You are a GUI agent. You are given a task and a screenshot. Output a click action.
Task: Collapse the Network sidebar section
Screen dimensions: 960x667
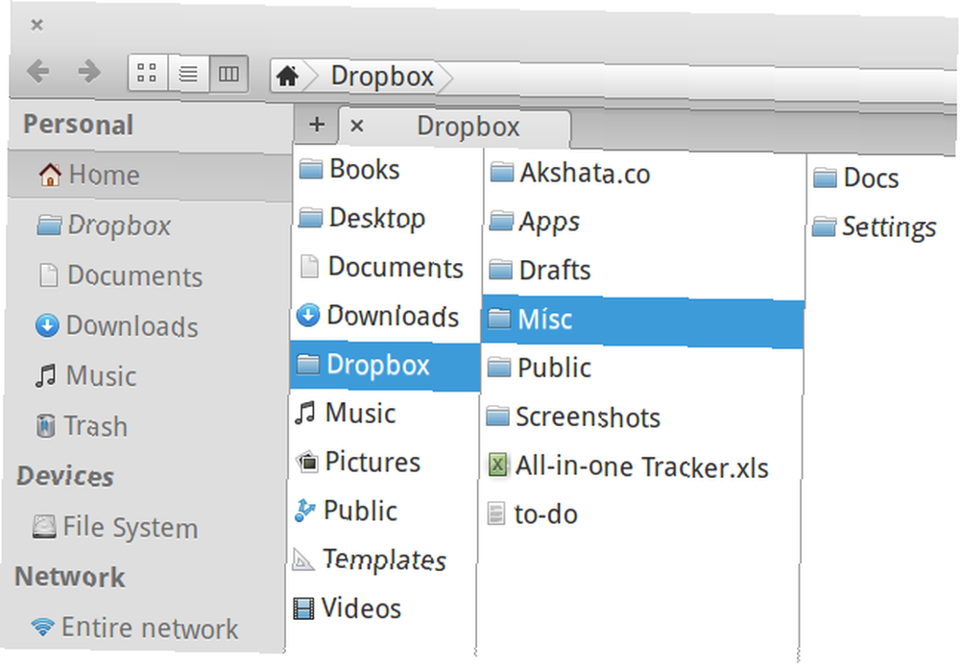click(x=70, y=577)
